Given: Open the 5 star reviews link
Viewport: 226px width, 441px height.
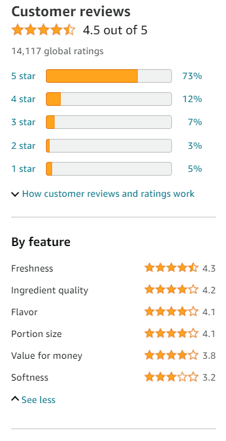Looking at the screenshot, I should tap(23, 76).
